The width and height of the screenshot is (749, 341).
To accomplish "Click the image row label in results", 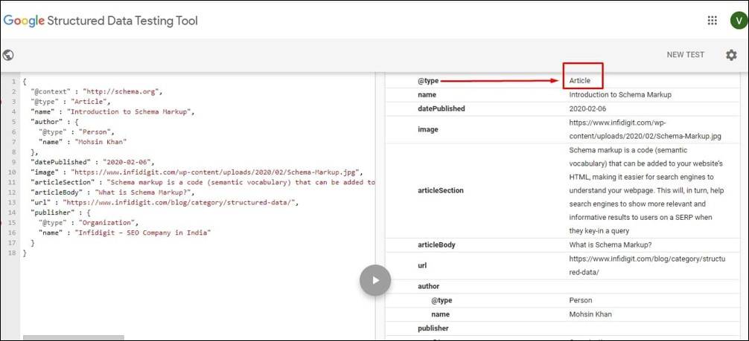I will point(427,129).
